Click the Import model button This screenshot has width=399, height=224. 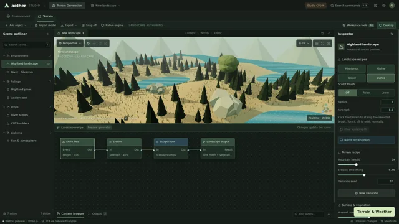pyautogui.click(x=46, y=25)
